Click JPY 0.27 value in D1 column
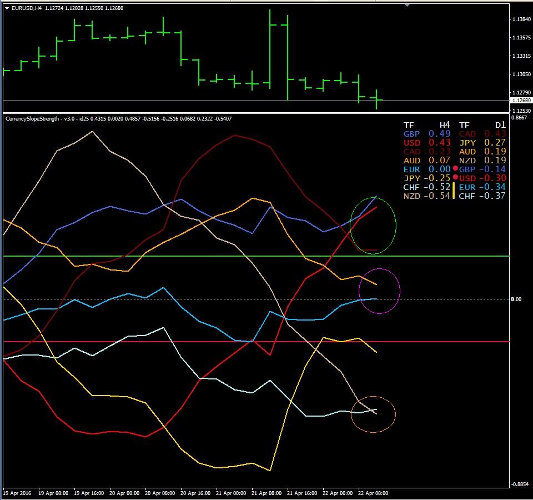 pos(495,143)
